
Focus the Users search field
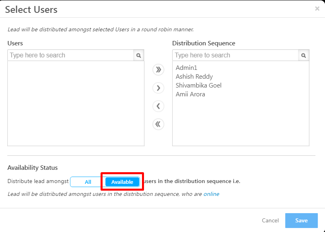[70, 55]
